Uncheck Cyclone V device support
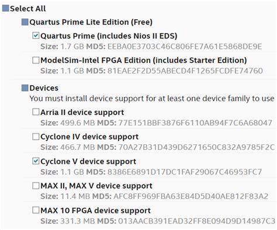Image resolution: width=277 pixels, height=230 pixels. [x=36, y=161]
